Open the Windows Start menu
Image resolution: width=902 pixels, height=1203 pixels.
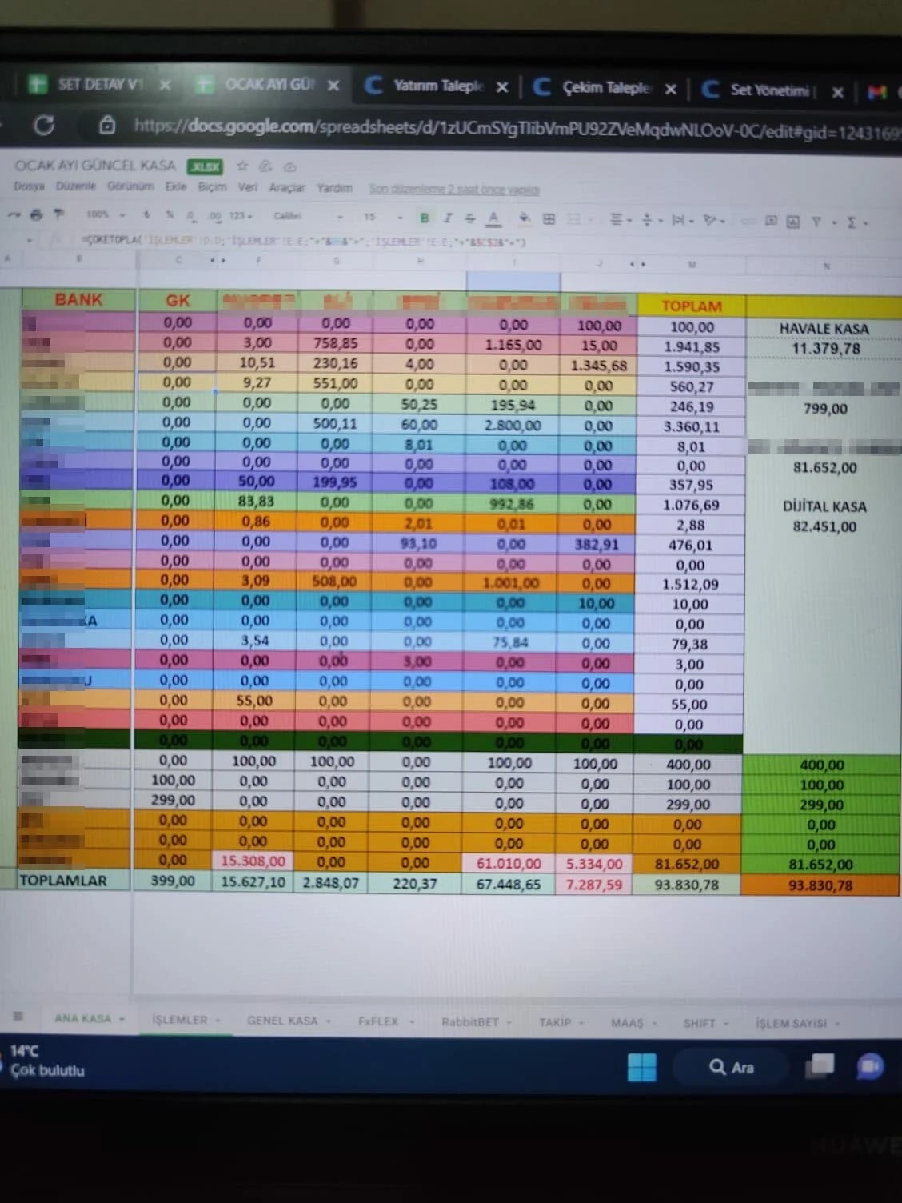641,1067
